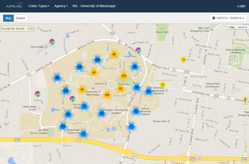Click the Oxford Park Commission label
This screenshot has width=249, height=164.
[x=212, y=85]
